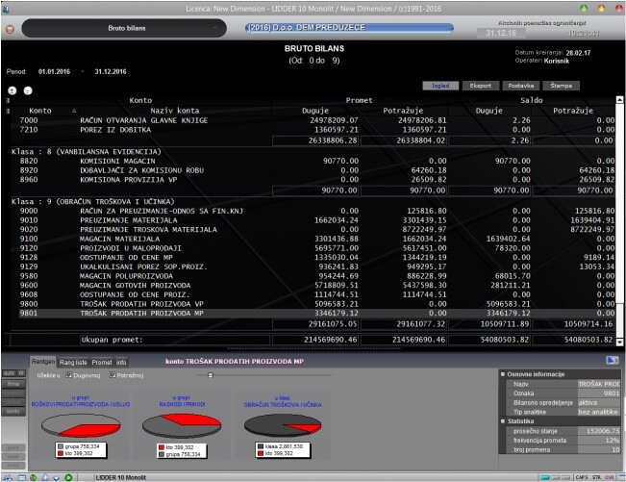The image size is (626, 482).
Task: Click the Klasa : 9 (OBRAČUN TROŠKOVA I UČINKA) header
Action: (92, 202)
